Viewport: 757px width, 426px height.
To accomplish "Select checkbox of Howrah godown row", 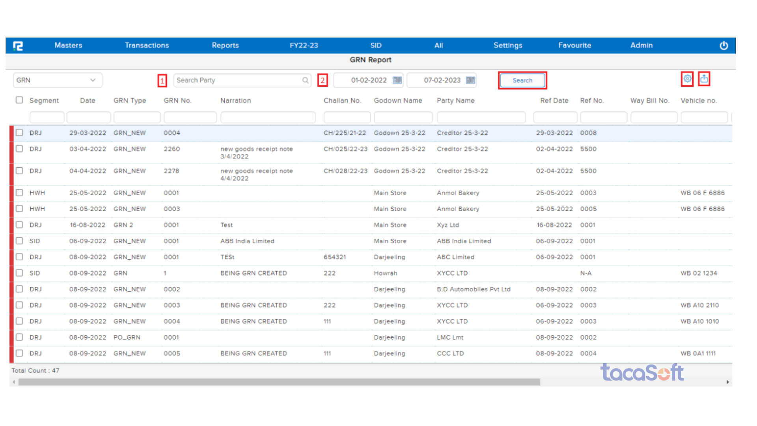I will tap(19, 273).
